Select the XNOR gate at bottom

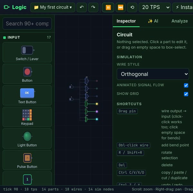click(87, 119)
